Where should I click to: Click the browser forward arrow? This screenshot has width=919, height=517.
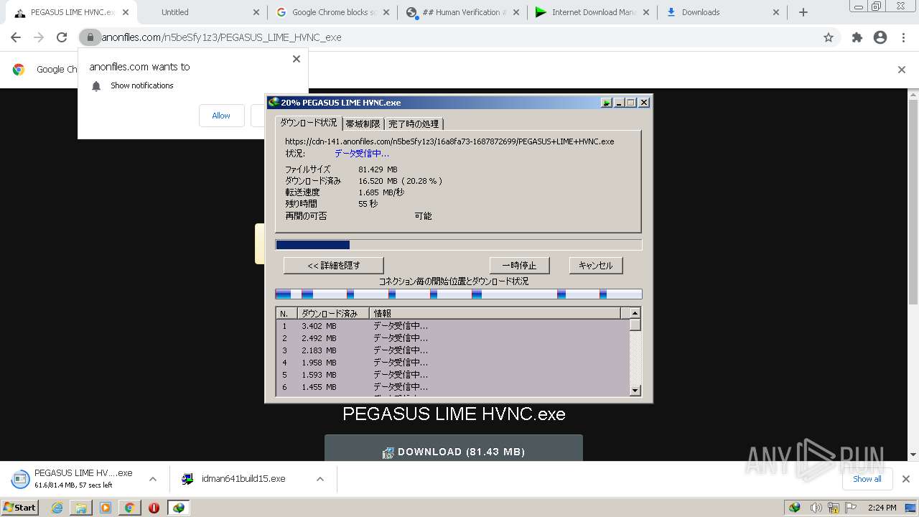click(39, 37)
